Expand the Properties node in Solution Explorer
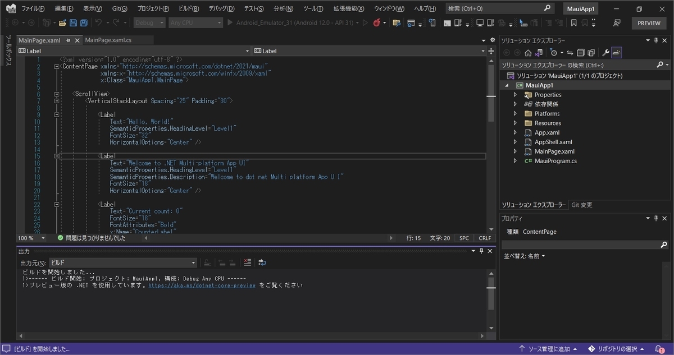 (x=515, y=95)
